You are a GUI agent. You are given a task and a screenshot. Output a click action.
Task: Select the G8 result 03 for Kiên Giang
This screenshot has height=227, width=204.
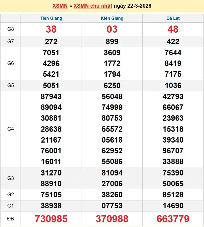pyautogui.click(x=112, y=29)
